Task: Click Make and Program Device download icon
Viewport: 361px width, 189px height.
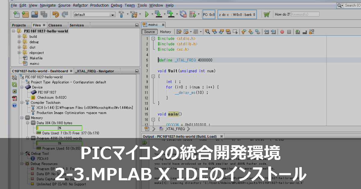Action: [x=158, y=14]
